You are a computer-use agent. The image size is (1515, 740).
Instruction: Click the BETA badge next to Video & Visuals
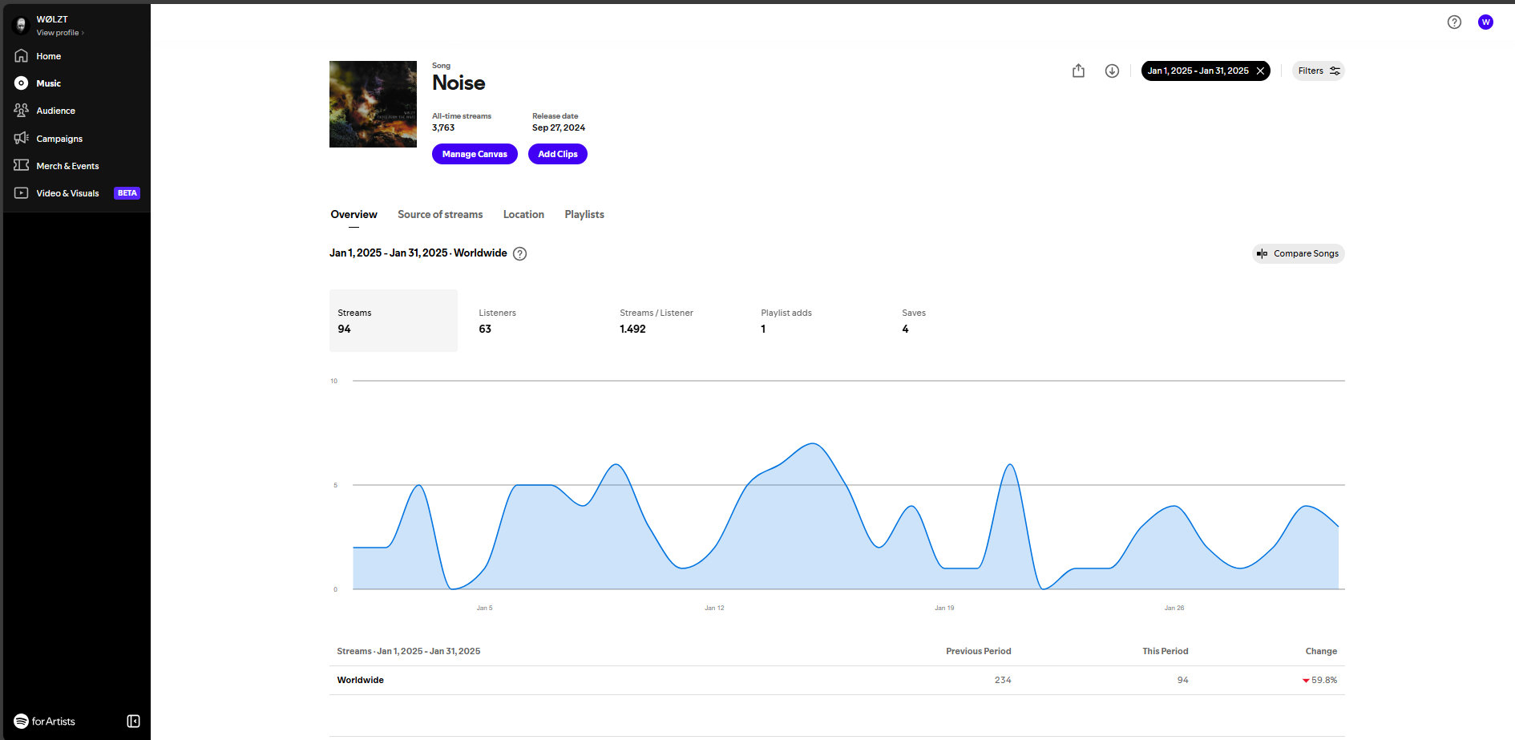click(x=127, y=193)
